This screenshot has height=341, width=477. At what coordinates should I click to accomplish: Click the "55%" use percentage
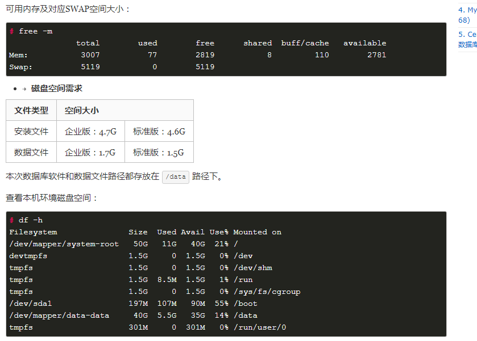222,304
